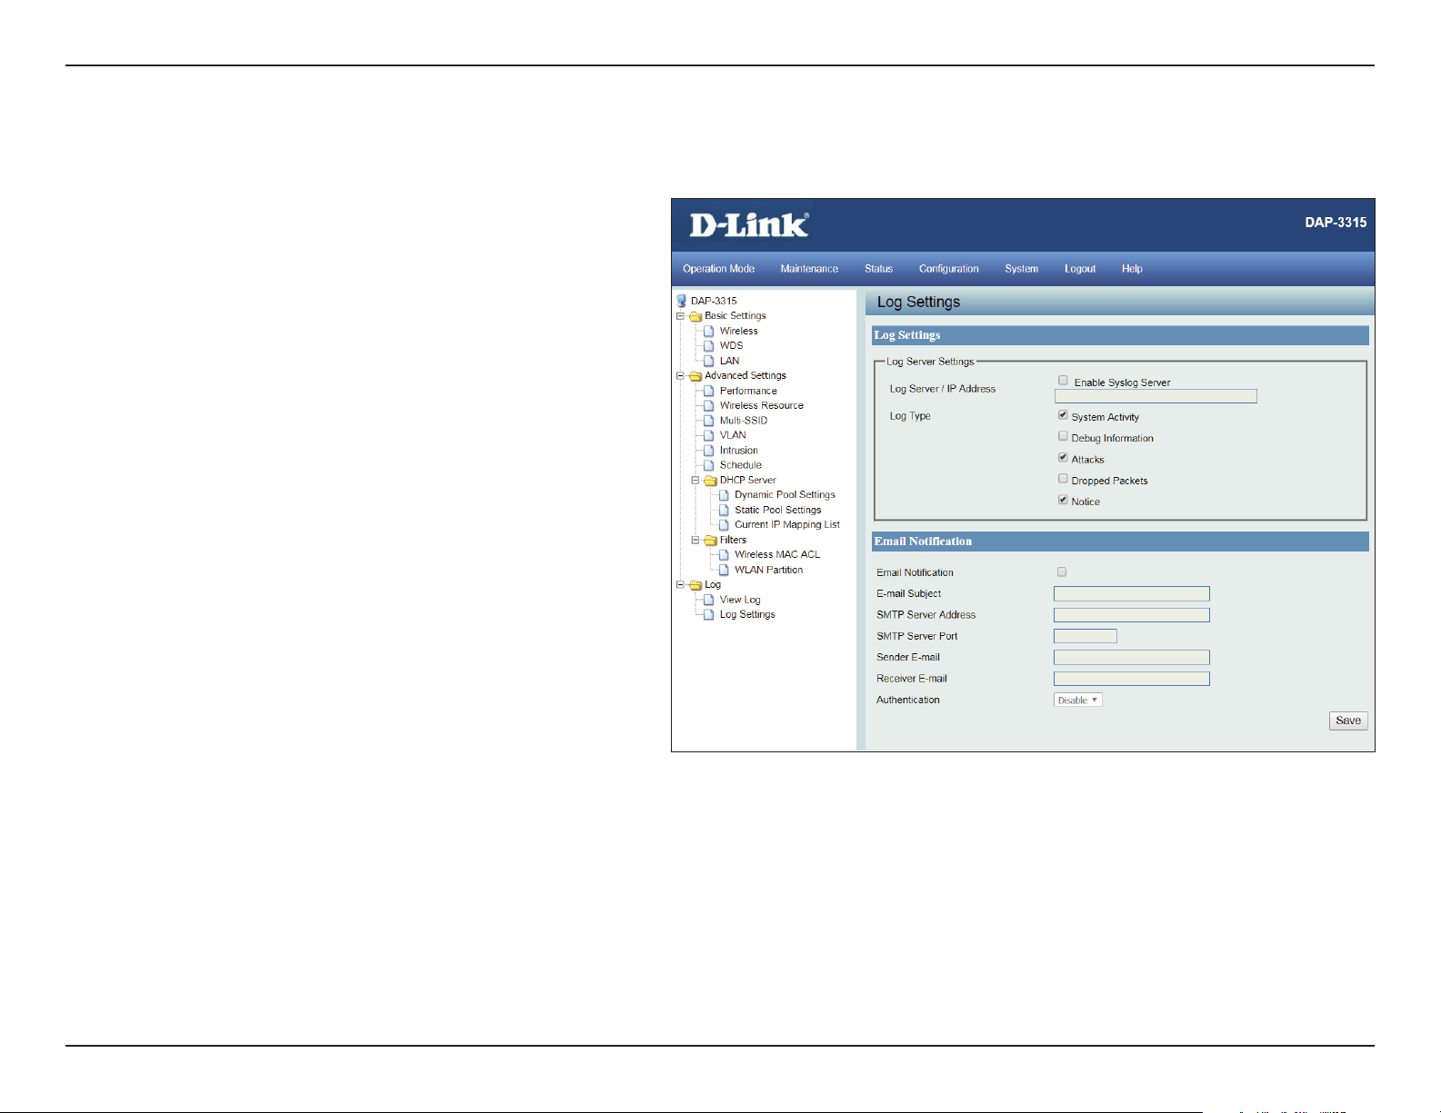Image resolution: width=1441 pixels, height=1113 pixels.
Task: Go to Wireless MAC ACL page
Action: (x=777, y=554)
